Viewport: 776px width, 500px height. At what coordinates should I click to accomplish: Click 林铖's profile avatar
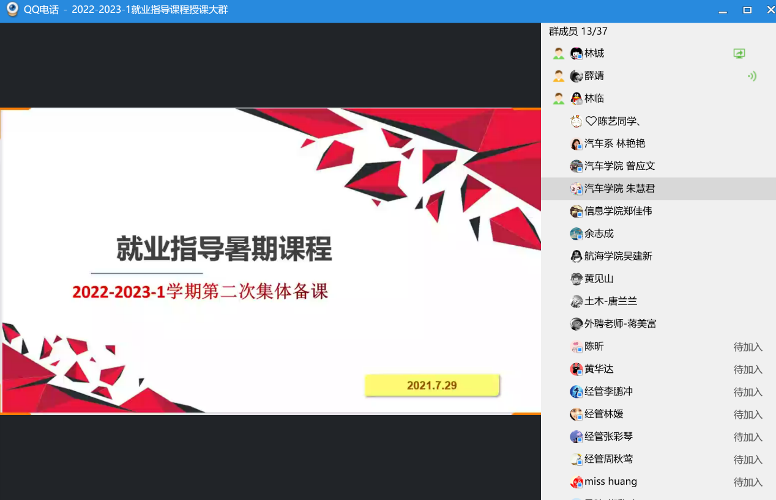pyautogui.click(x=576, y=54)
